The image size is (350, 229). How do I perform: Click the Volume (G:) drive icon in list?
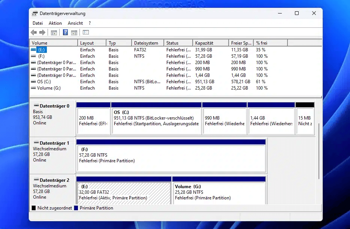pyautogui.click(x=34, y=88)
